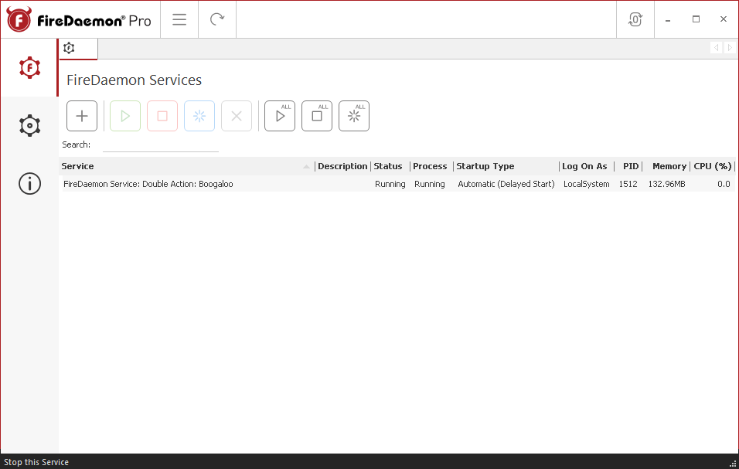Open the info about sidebar icon
739x469 pixels.
click(29, 184)
